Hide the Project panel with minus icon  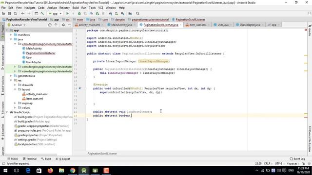click(69, 25)
